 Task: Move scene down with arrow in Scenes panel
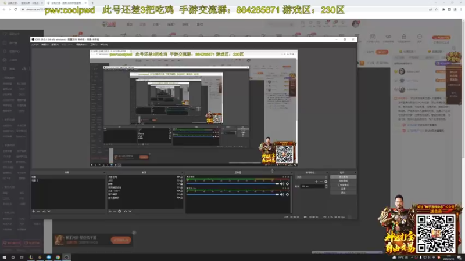[x=49, y=211]
